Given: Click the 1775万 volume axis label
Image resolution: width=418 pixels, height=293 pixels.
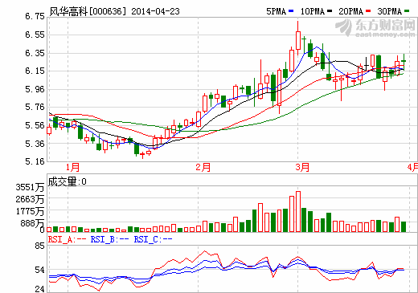Looking at the screenshot, I should (30, 211).
